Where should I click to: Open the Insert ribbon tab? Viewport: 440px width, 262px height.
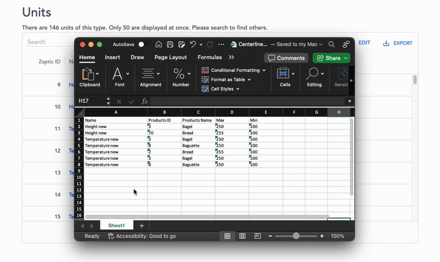click(112, 58)
